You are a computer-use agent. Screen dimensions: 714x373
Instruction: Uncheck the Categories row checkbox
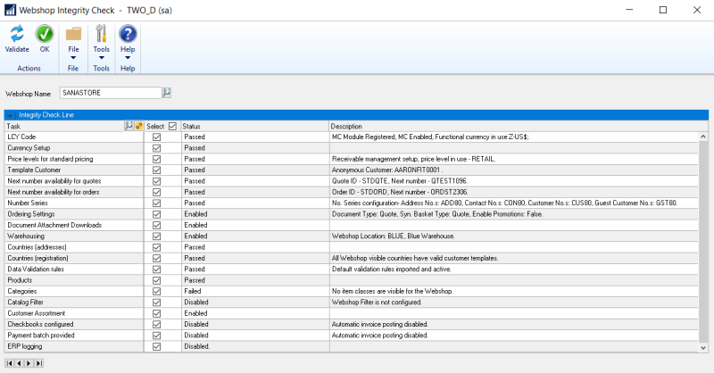[157, 292]
